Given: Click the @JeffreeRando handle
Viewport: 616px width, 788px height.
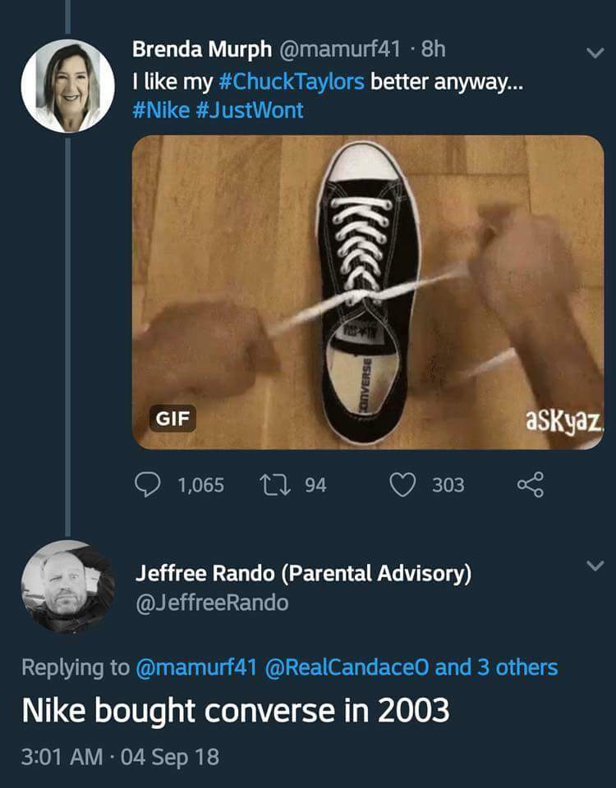Looking at the screenshot, I should click(x=212, y=603).
